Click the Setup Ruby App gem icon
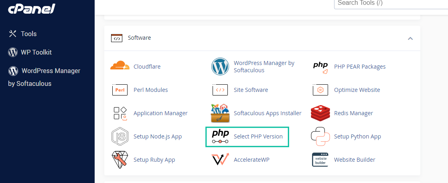448x183 pixels. pyautogui.click(x=120, y=160)
